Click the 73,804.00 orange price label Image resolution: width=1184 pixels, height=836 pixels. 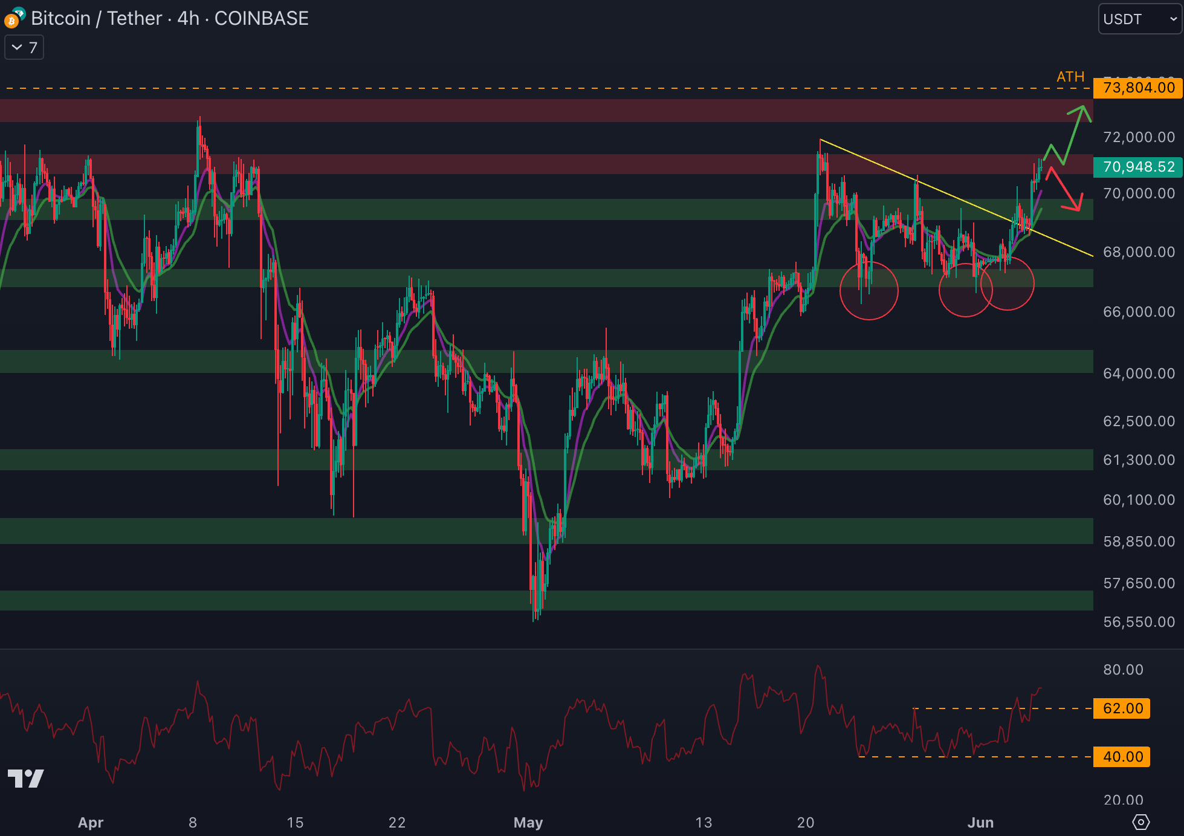coord(1138,88)
